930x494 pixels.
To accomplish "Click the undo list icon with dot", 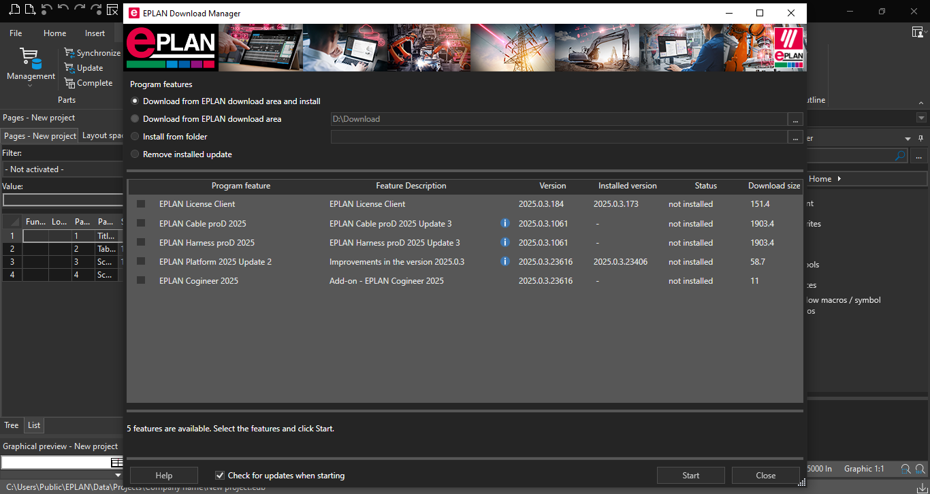I will coord(47,10).
